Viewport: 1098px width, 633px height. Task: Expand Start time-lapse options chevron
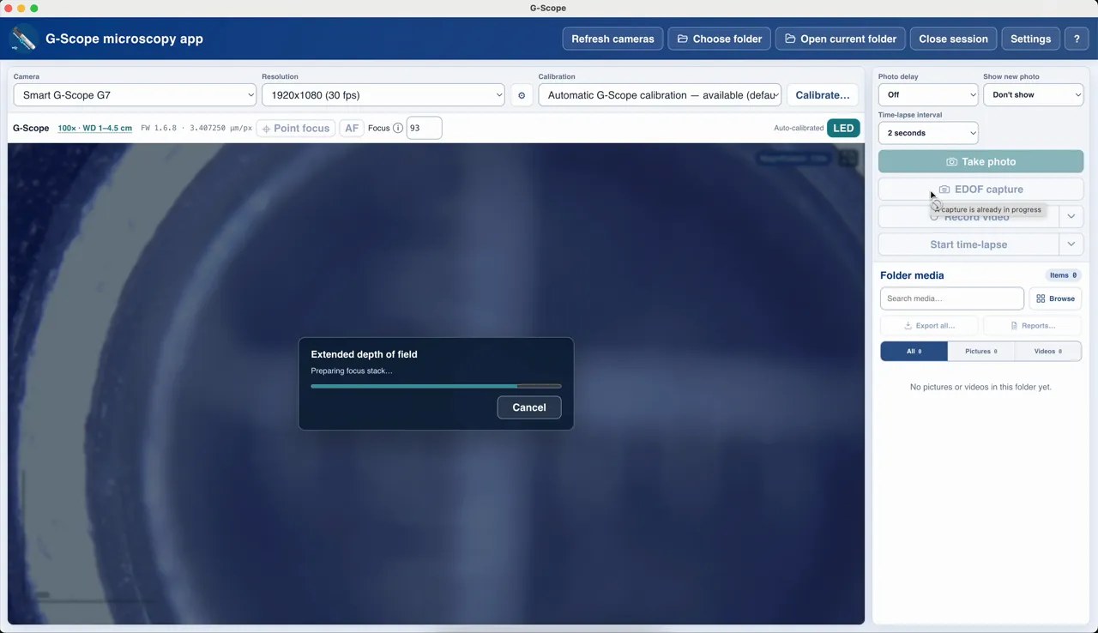coord(1071,244)
